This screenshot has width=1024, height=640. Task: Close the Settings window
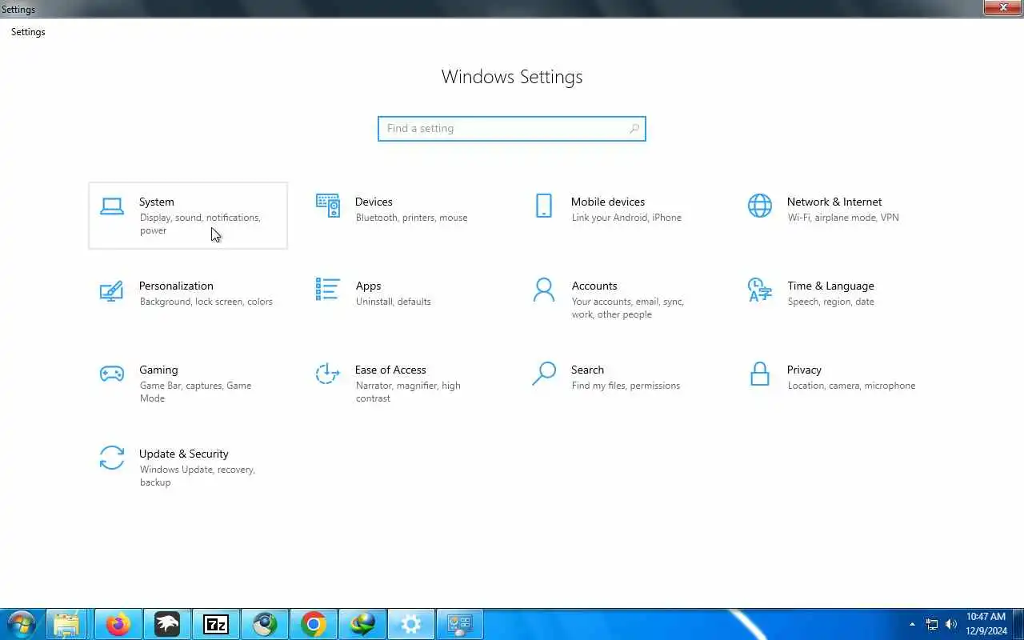1002,7
